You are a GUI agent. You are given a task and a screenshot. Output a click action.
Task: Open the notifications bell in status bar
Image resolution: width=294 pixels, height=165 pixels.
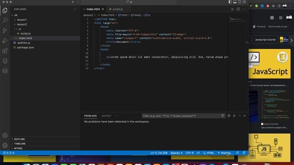tap(244, 153)
